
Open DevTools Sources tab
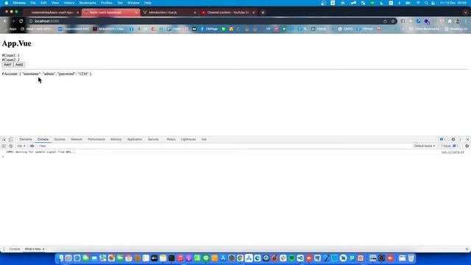click(x=60, y=139)
